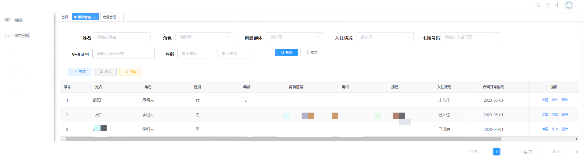Click the 姓名 column header
This screenshot has width=584, height=164.
click(99, 87)
